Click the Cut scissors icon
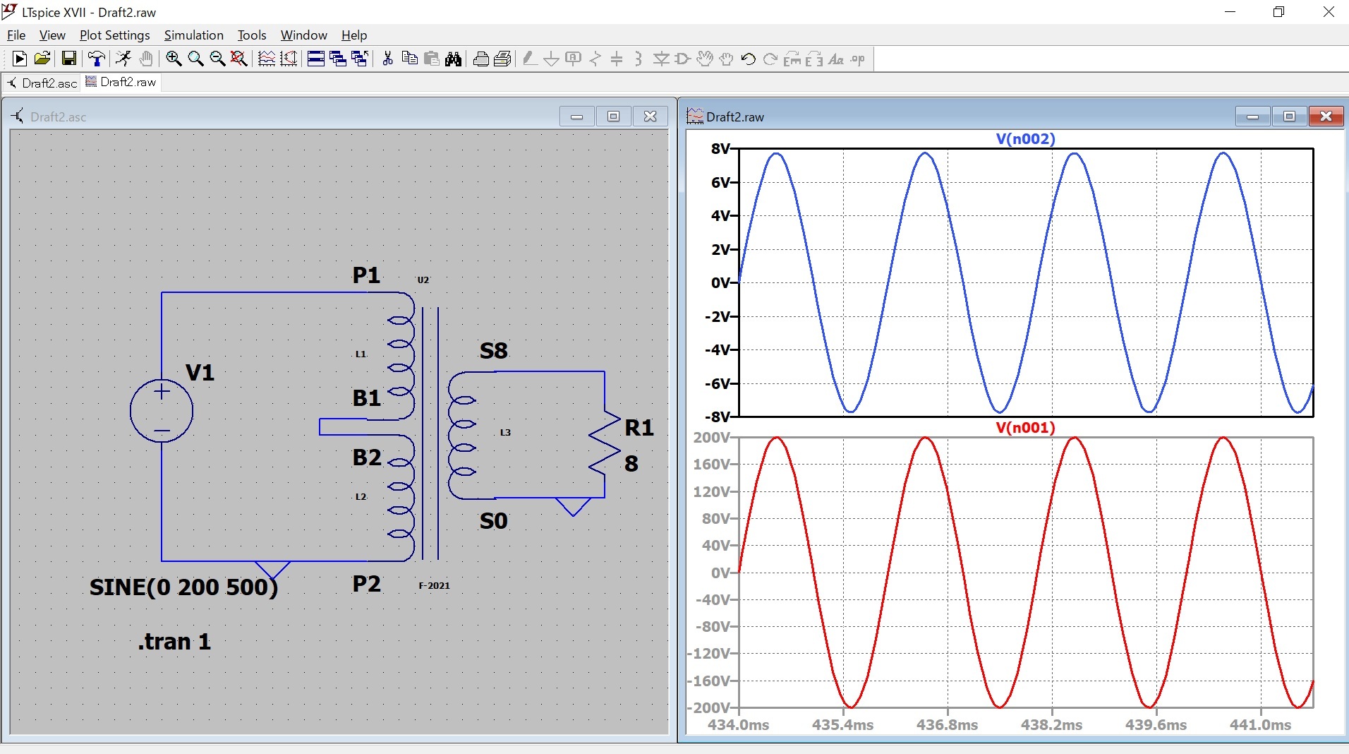Viewport: 1349px width, 754px height. point(387,59)
